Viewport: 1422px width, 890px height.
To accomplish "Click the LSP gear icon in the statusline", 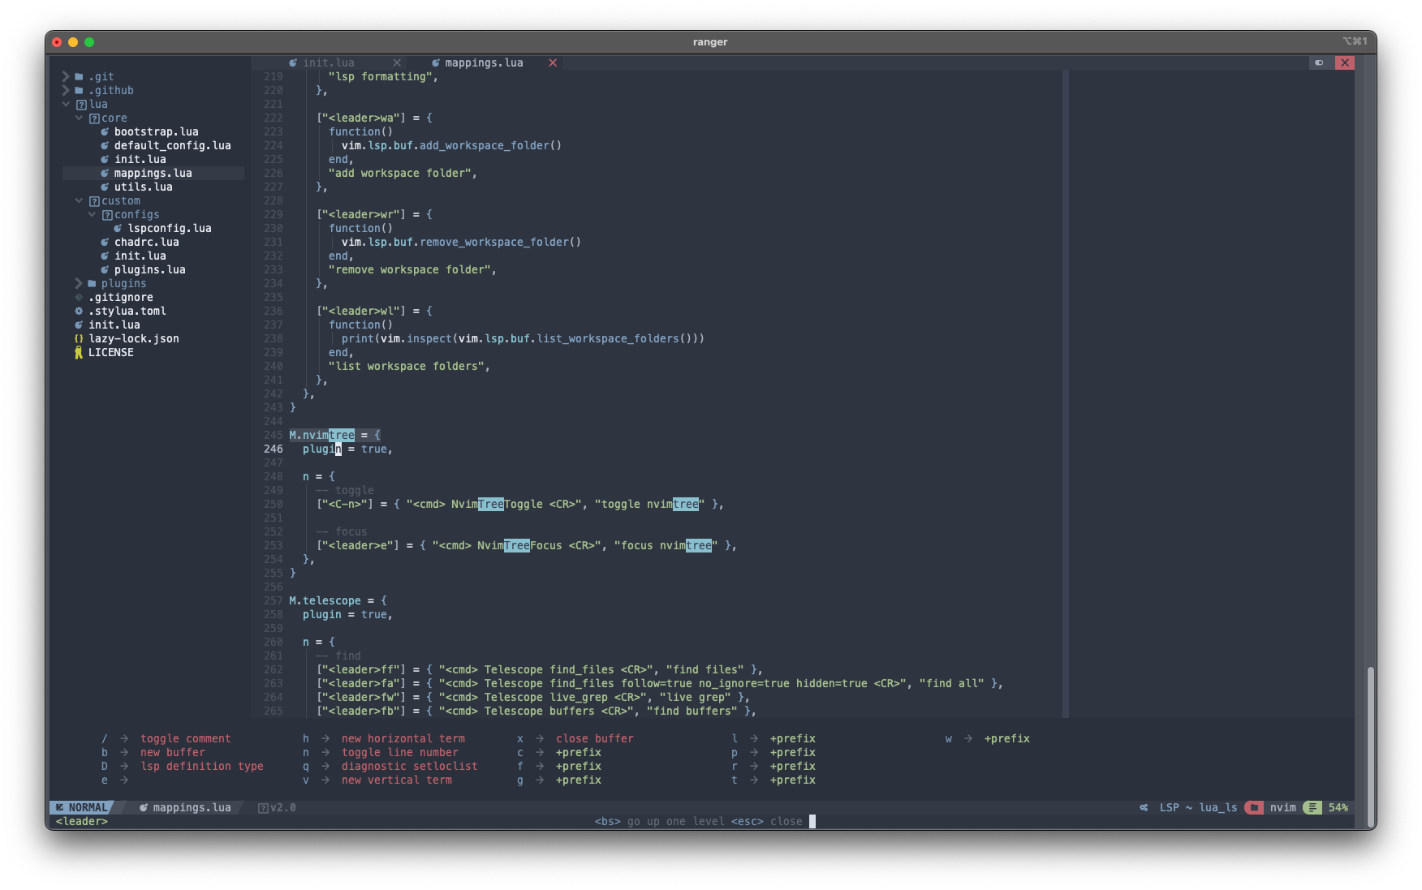I will (x=1144, y=807).
